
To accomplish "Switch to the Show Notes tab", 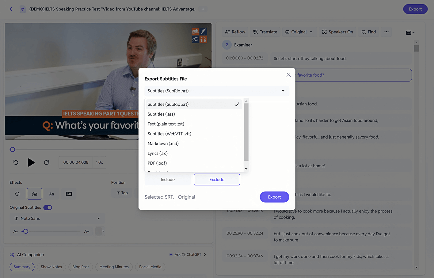I will tap(51, 267).
